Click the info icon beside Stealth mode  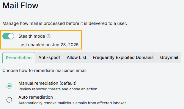[x=48, y=36]
